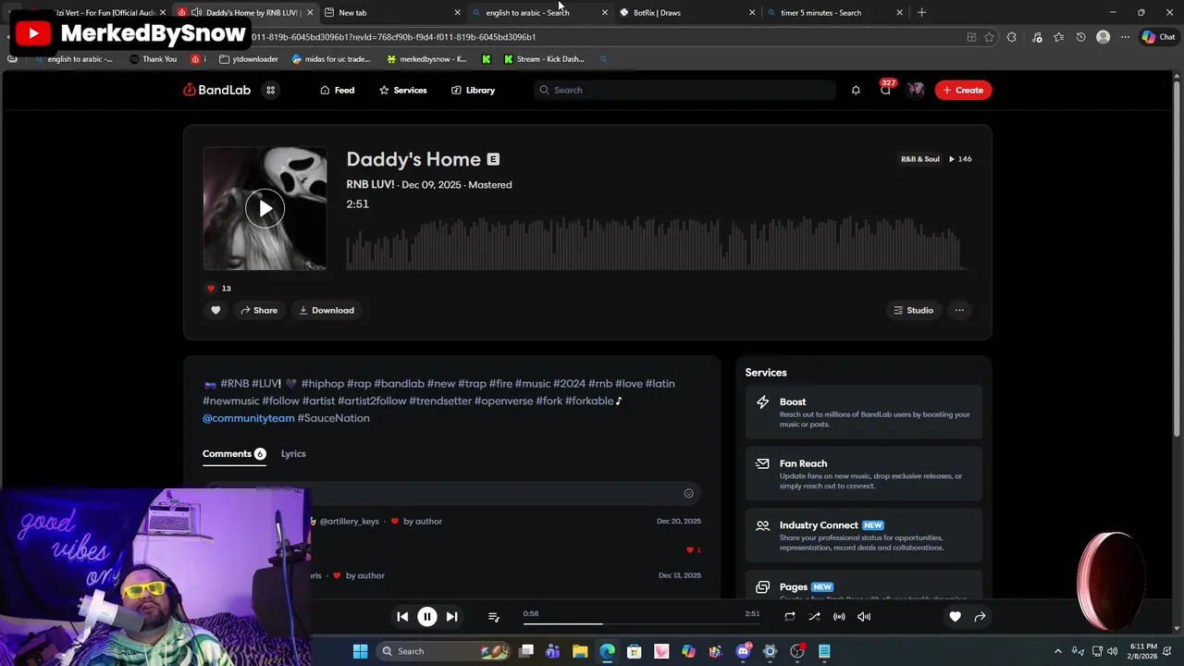
Task: Open the Fan Reach service card
Action: point(863,475)
